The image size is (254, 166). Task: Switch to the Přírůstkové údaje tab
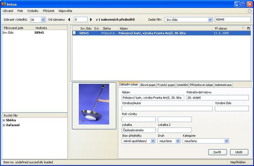click(201, 85)
